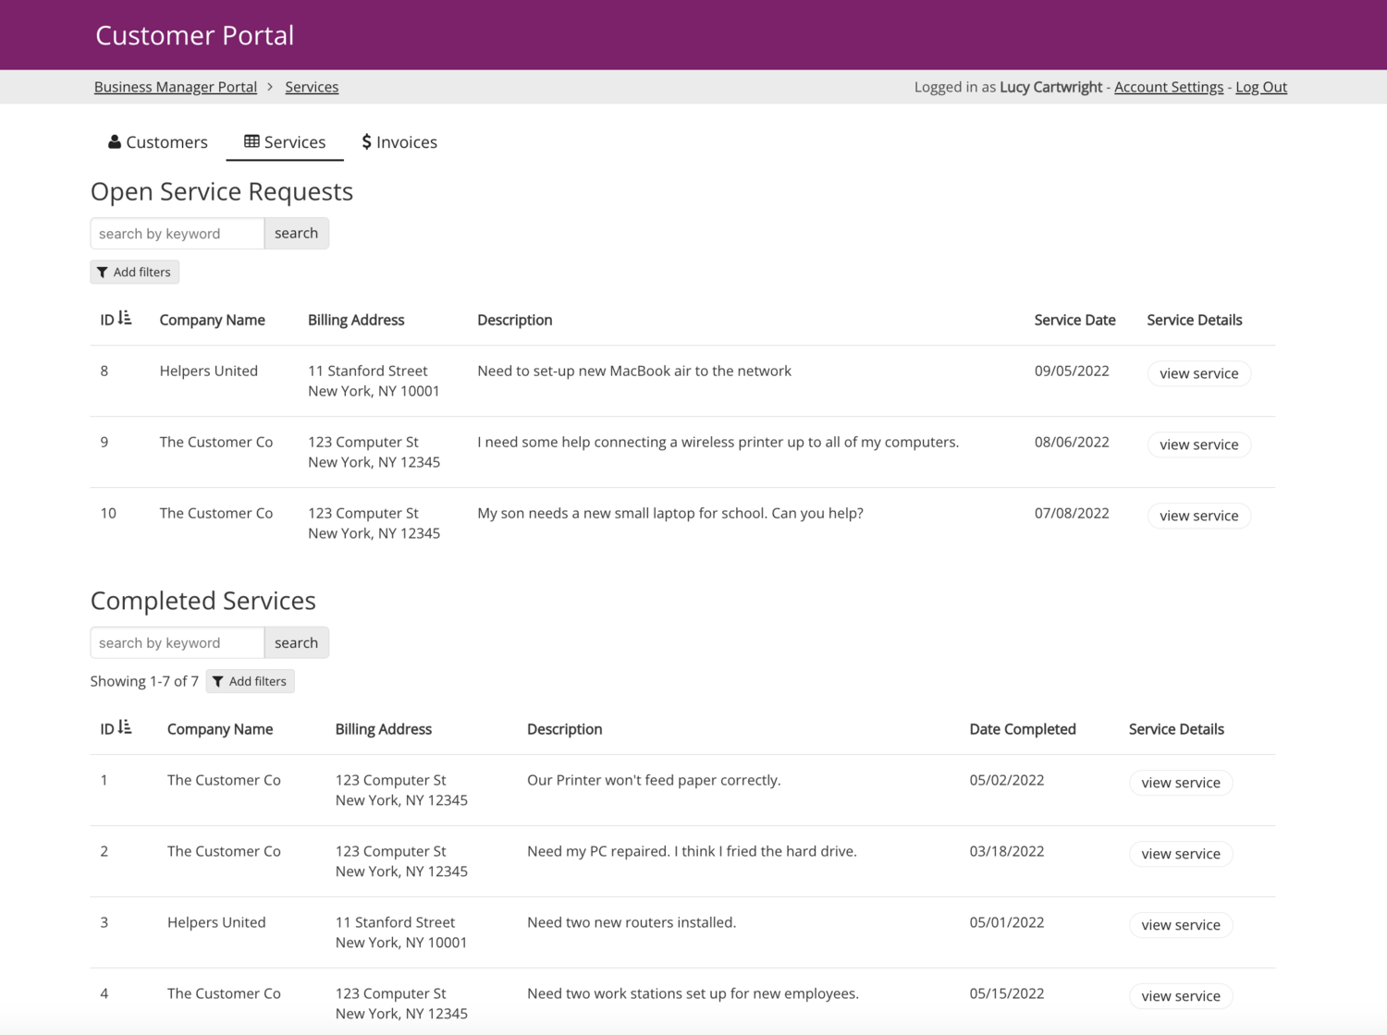The width and height of the screenshot is (1387, 1035).
Task: Switch to the Customers tab
Action: 166,141
